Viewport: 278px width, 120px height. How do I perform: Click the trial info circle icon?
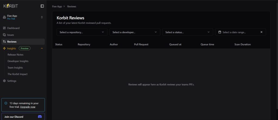tap(6, 103)
